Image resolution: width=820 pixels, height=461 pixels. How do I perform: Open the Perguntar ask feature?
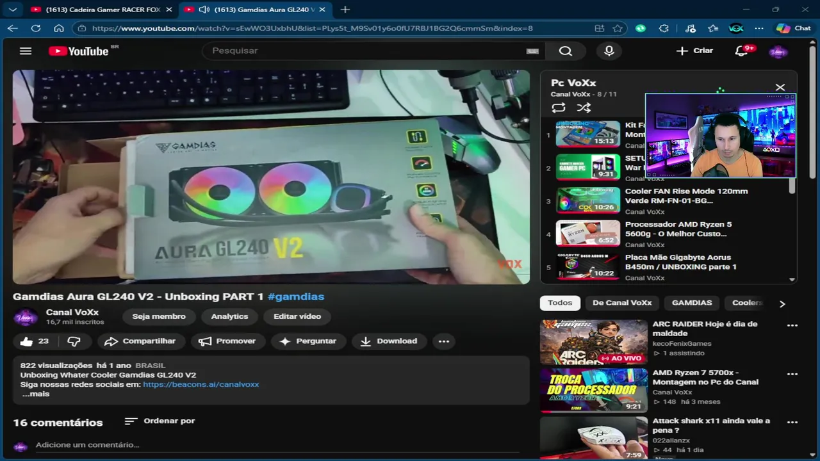(308, 341)
